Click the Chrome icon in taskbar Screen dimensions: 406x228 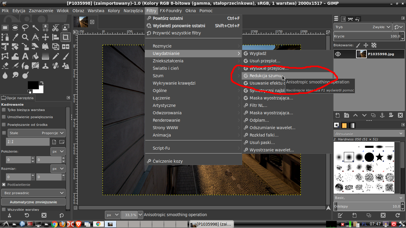(x=54, y=224)
